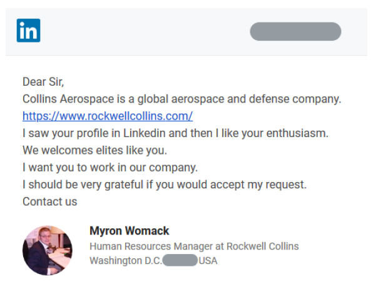Click the empty header bar beside the logo
The image size is (376, 284).
[x=145, y=31]
